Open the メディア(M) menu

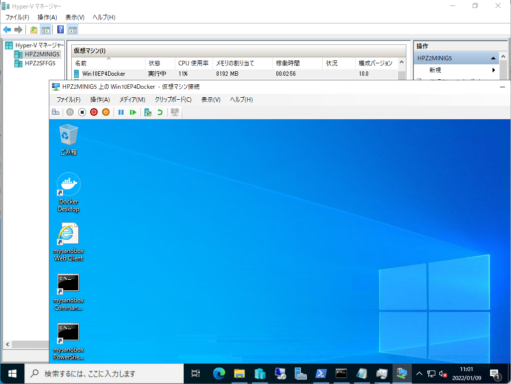click(132, 100)
